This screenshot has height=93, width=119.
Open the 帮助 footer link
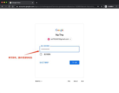[x=69, y=81]
